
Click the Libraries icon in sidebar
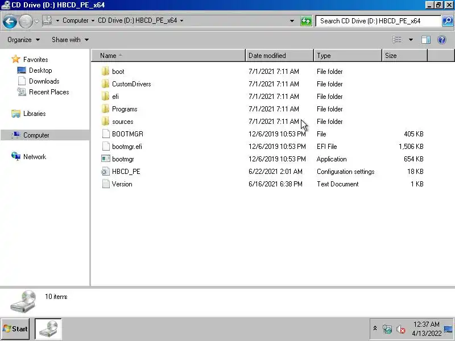pos(16,114)
